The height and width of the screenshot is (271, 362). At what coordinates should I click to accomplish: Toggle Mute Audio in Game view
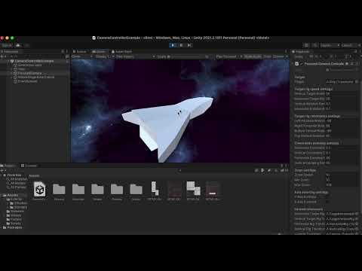pos(253,56)
